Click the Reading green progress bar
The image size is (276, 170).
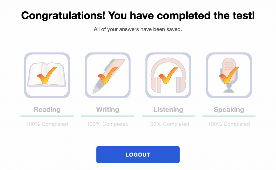47,116
